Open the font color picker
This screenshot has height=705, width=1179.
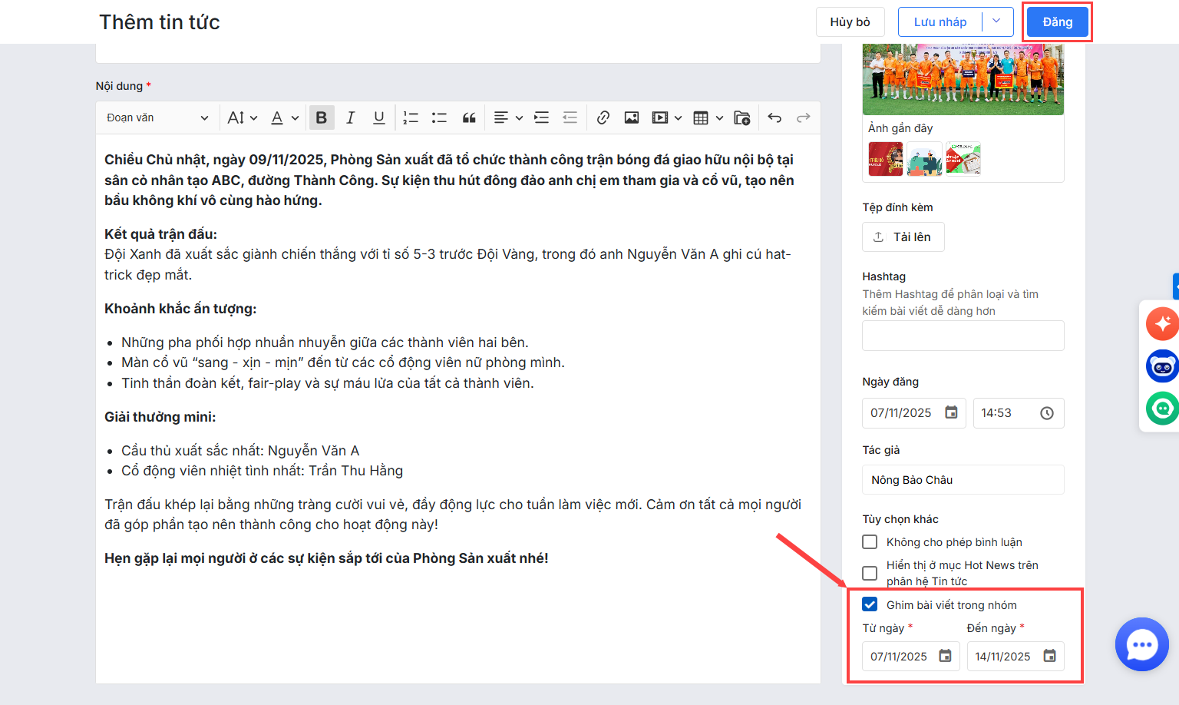[284, 118]
